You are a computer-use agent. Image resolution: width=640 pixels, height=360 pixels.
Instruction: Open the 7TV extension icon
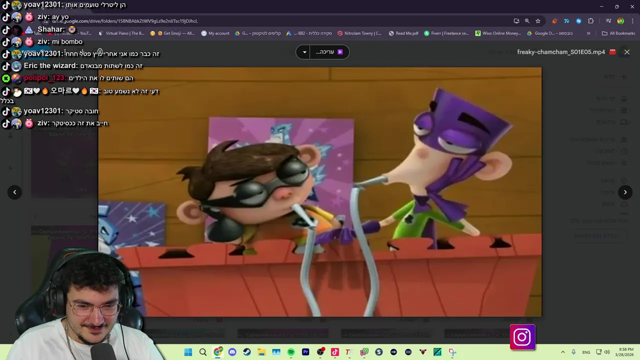566,21
